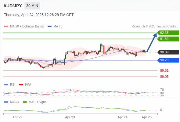The width and height of the screenshot is (180, 122).
Task: Click the blue 90.28 pivot price tag
Action: click(168, 60)
